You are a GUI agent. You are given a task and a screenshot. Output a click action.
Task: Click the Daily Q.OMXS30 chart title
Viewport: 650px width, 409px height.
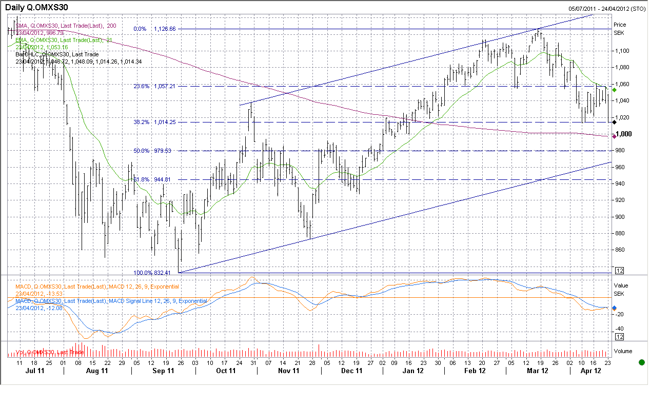[x=36, y=7]
